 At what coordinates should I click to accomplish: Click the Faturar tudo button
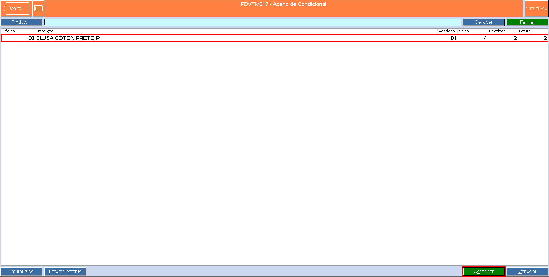21,271
